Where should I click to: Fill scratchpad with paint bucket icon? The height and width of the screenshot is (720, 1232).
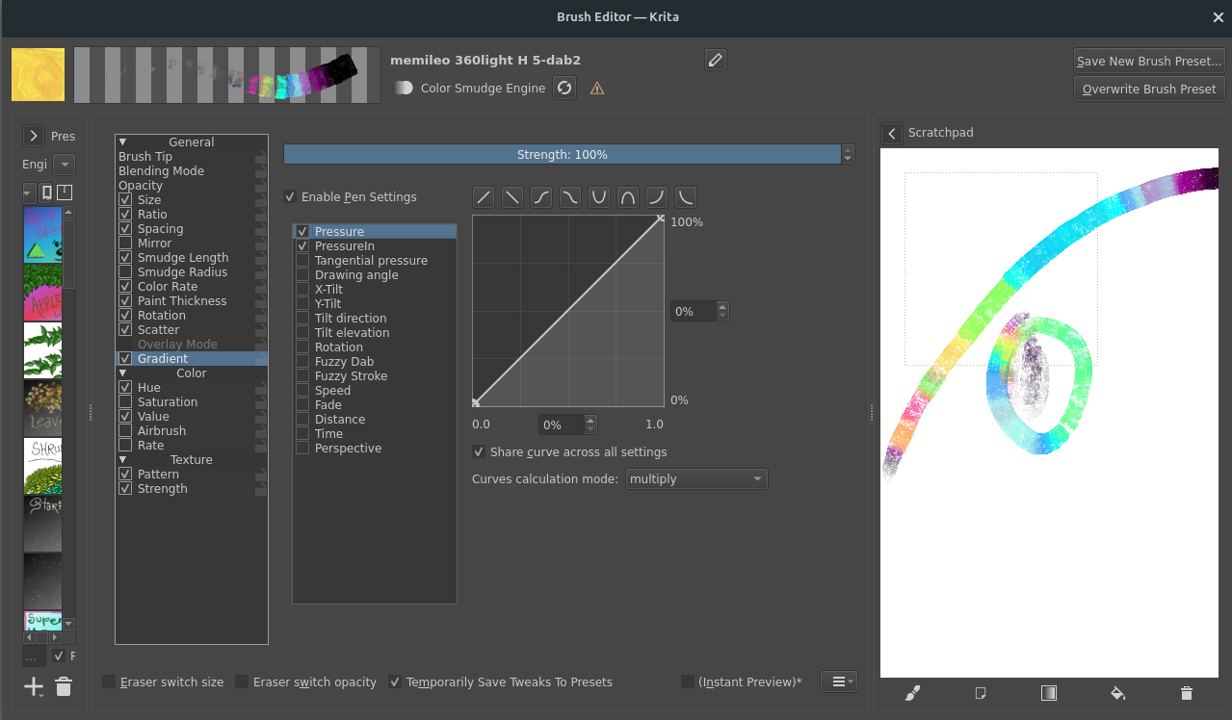[1117, 693]
